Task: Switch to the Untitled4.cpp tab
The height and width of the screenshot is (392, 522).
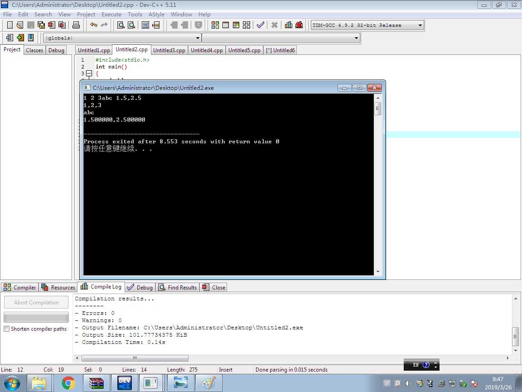Action: click(x=207, y=50)
